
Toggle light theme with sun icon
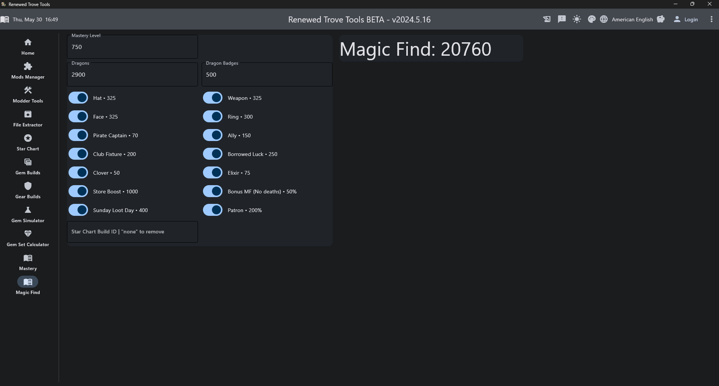click(577, 19)
